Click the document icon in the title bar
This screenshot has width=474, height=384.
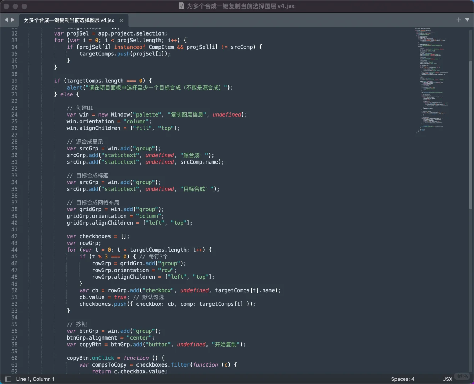(x=181, y=6)
